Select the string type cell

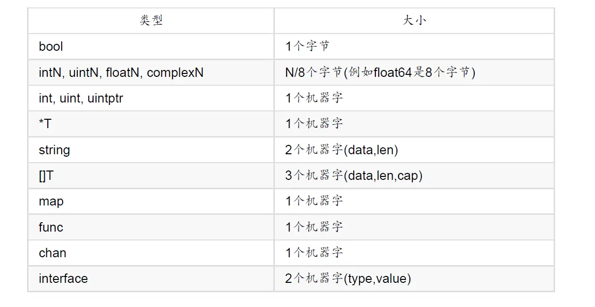pos(54,150)
